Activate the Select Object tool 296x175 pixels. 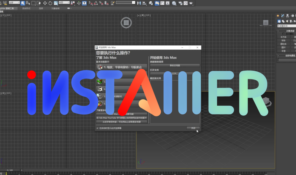(x=23, y=3)
